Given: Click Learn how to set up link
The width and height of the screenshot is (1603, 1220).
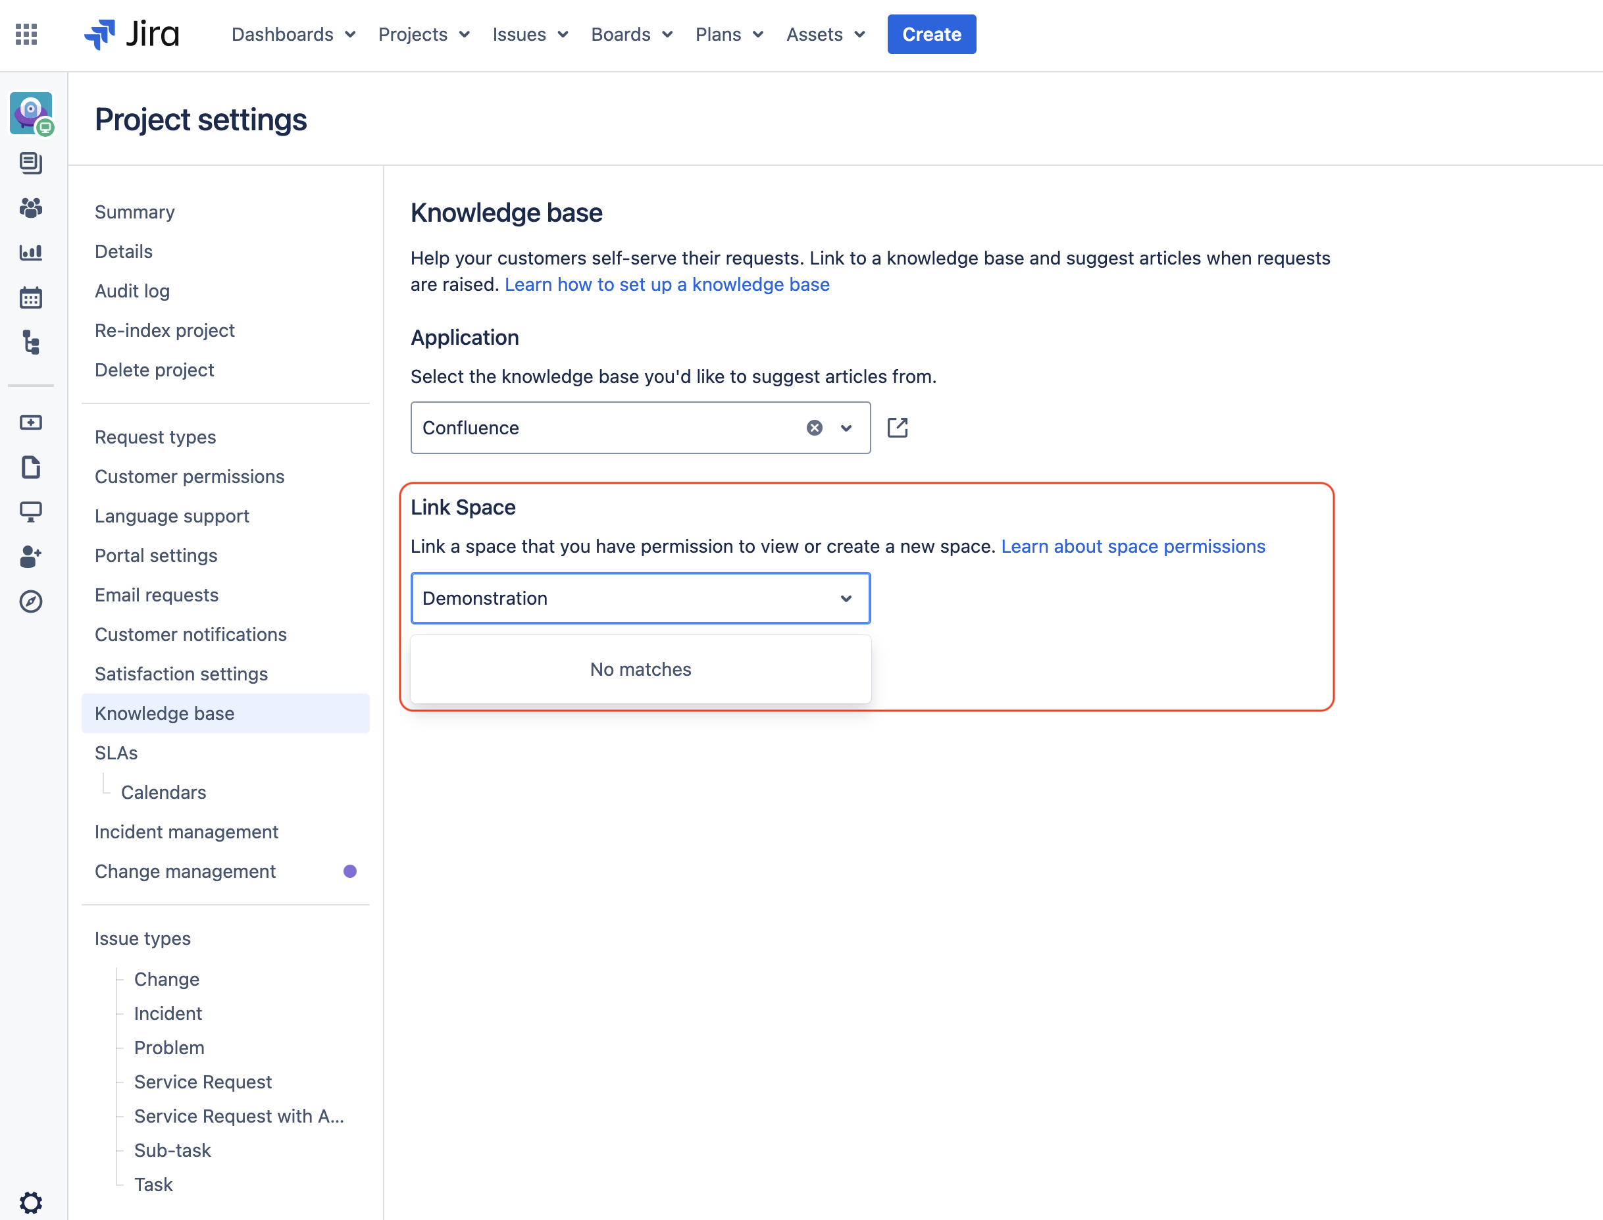Looking at the screenshot, I should click(x=667, y=285).
